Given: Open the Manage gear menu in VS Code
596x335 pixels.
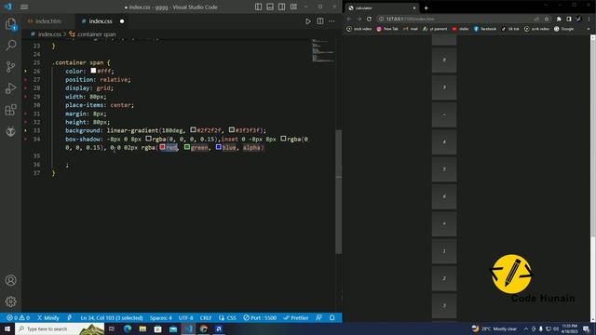Looking at the screenshot, I should pyautogui.click(x=10, y=301).
